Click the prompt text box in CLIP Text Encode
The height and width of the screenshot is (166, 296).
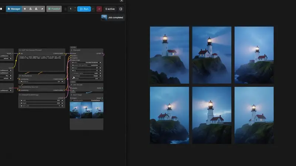(x=42, y=63)
